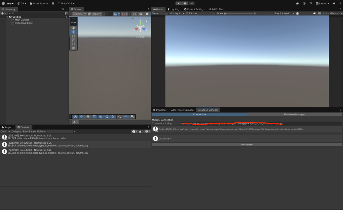Toggle Console warning filter count
The width and height of the screenshot is (343, 210).
pyautogui.click(x=141, y=131)
